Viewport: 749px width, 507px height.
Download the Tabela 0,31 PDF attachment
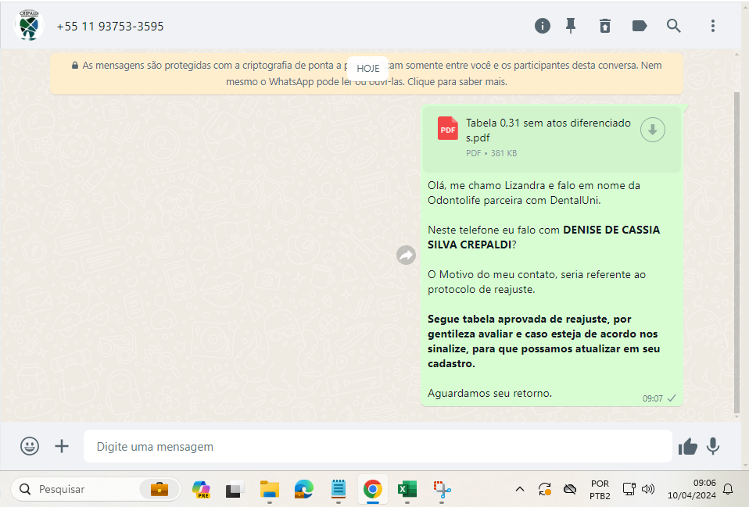[x=653, y=130]
